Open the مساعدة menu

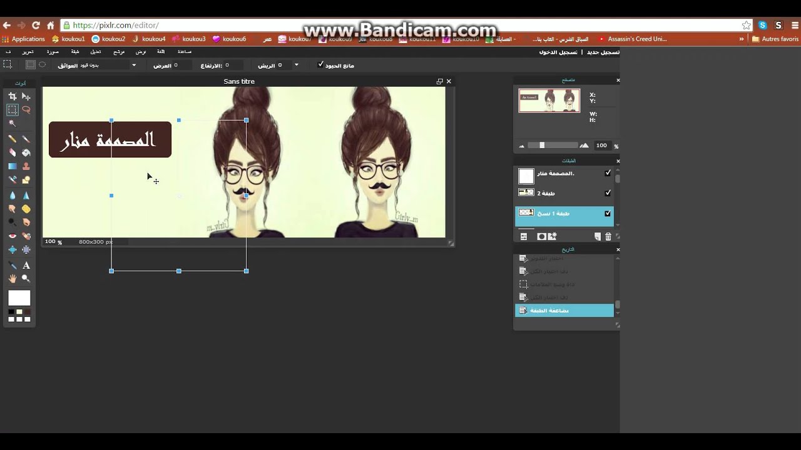(185, 52)
